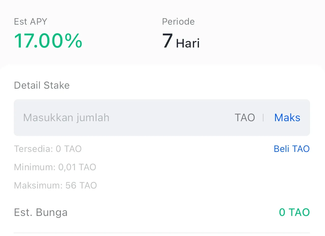
Task: Open the TAO asset selector
Action: click(x=244, y=117)
